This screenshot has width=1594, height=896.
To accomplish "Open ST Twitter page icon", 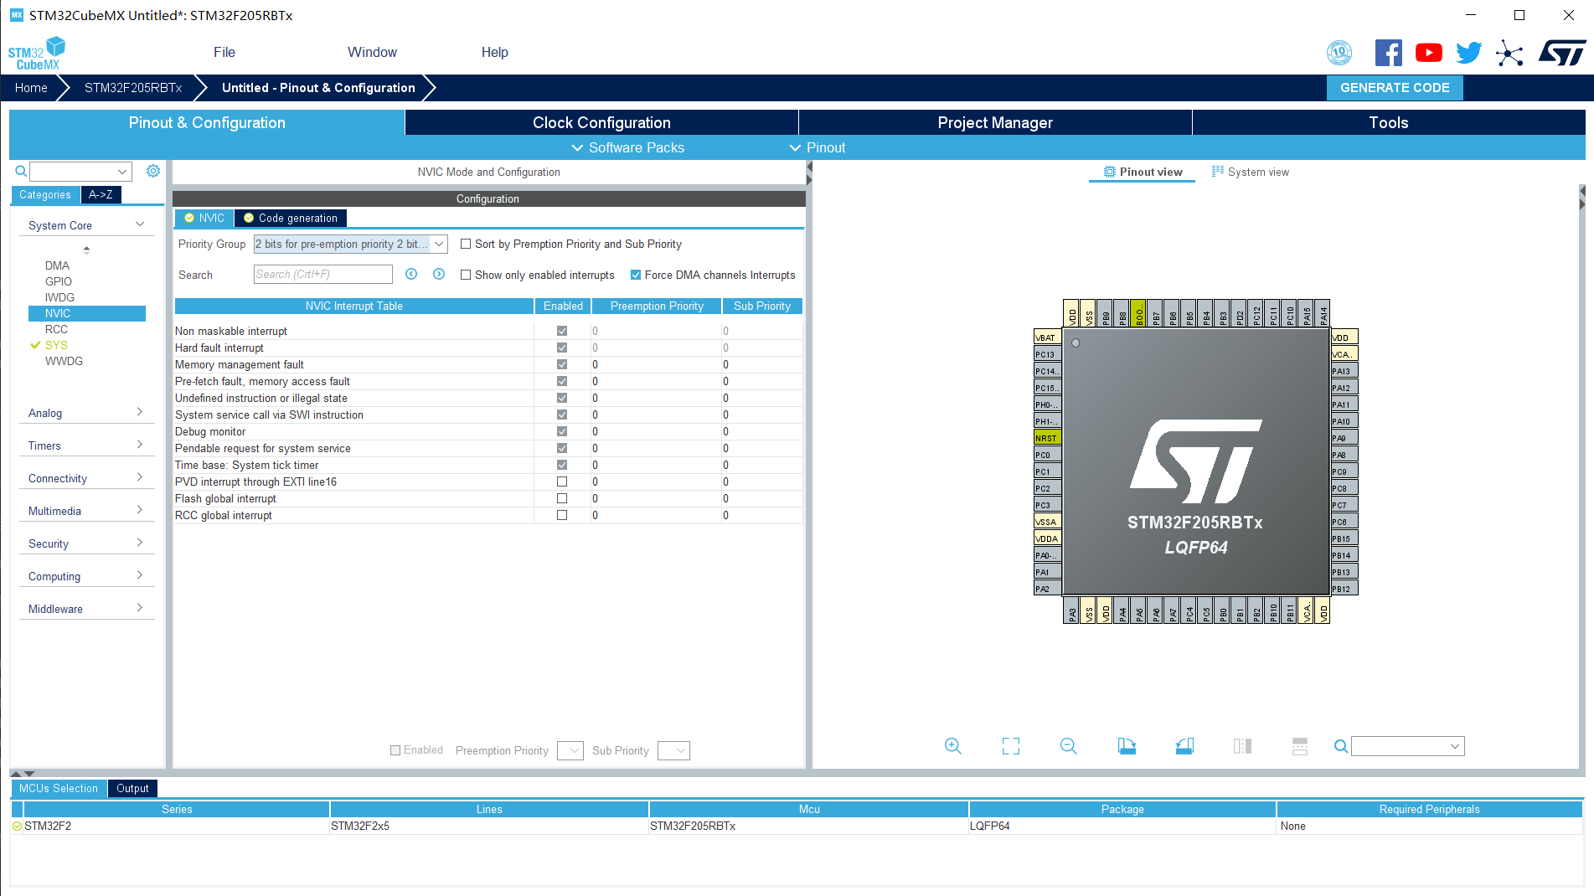I will 1469,53.
